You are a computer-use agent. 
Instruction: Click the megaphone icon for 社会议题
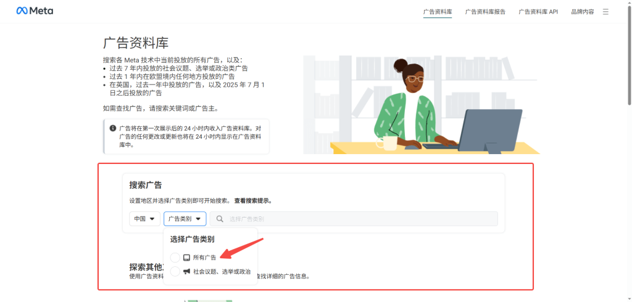[186, 271]
